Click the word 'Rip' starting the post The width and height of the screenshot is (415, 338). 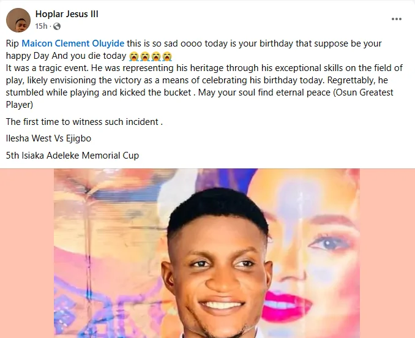tap(12, 43)
